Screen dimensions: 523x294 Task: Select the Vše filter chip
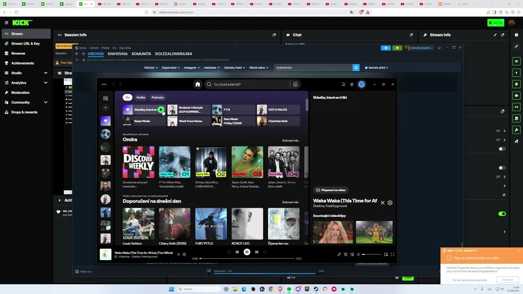127,98
